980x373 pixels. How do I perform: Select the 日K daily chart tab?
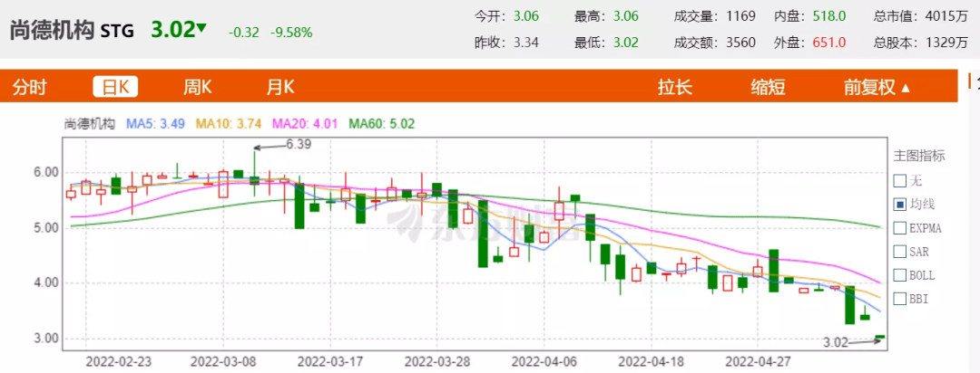(x=115, y=87)
